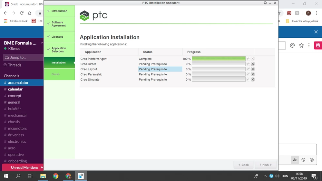This screenshot has height=181, width=322.
Task: Click the retry arrow icon for Creo Parametric
Action: 248,74
